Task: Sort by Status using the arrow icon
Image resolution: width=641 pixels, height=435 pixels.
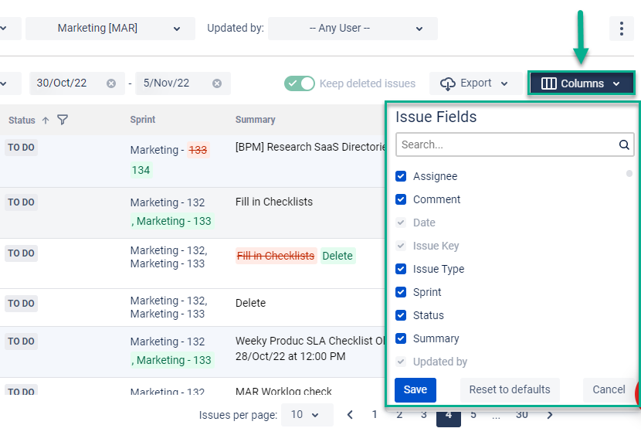Action: (46, 121)
